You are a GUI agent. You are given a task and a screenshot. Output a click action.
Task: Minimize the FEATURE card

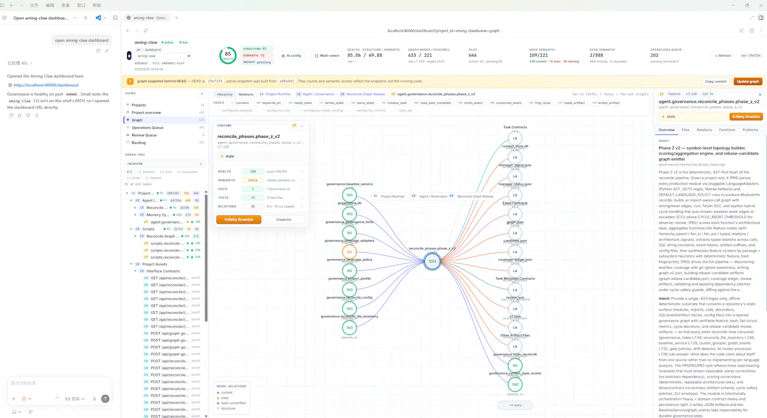coord(302,126)
